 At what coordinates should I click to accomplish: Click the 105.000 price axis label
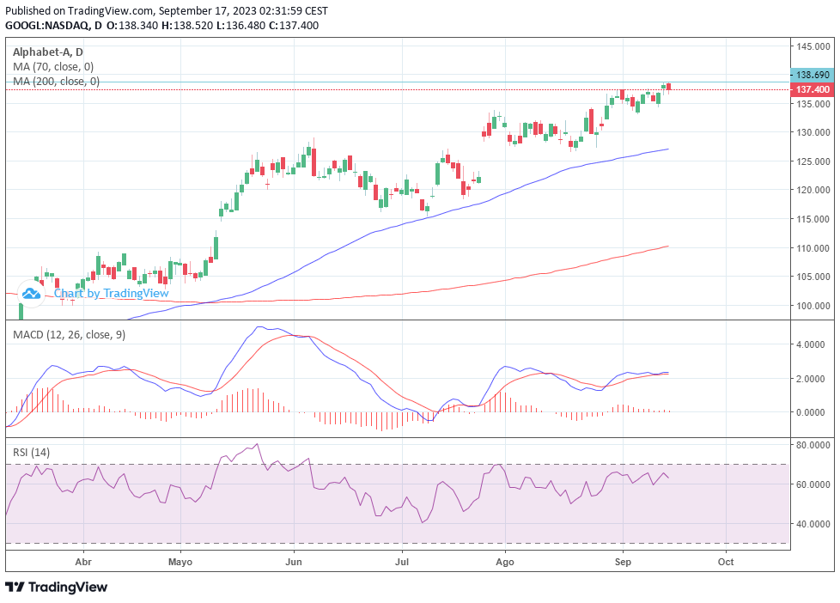(813, 277)
